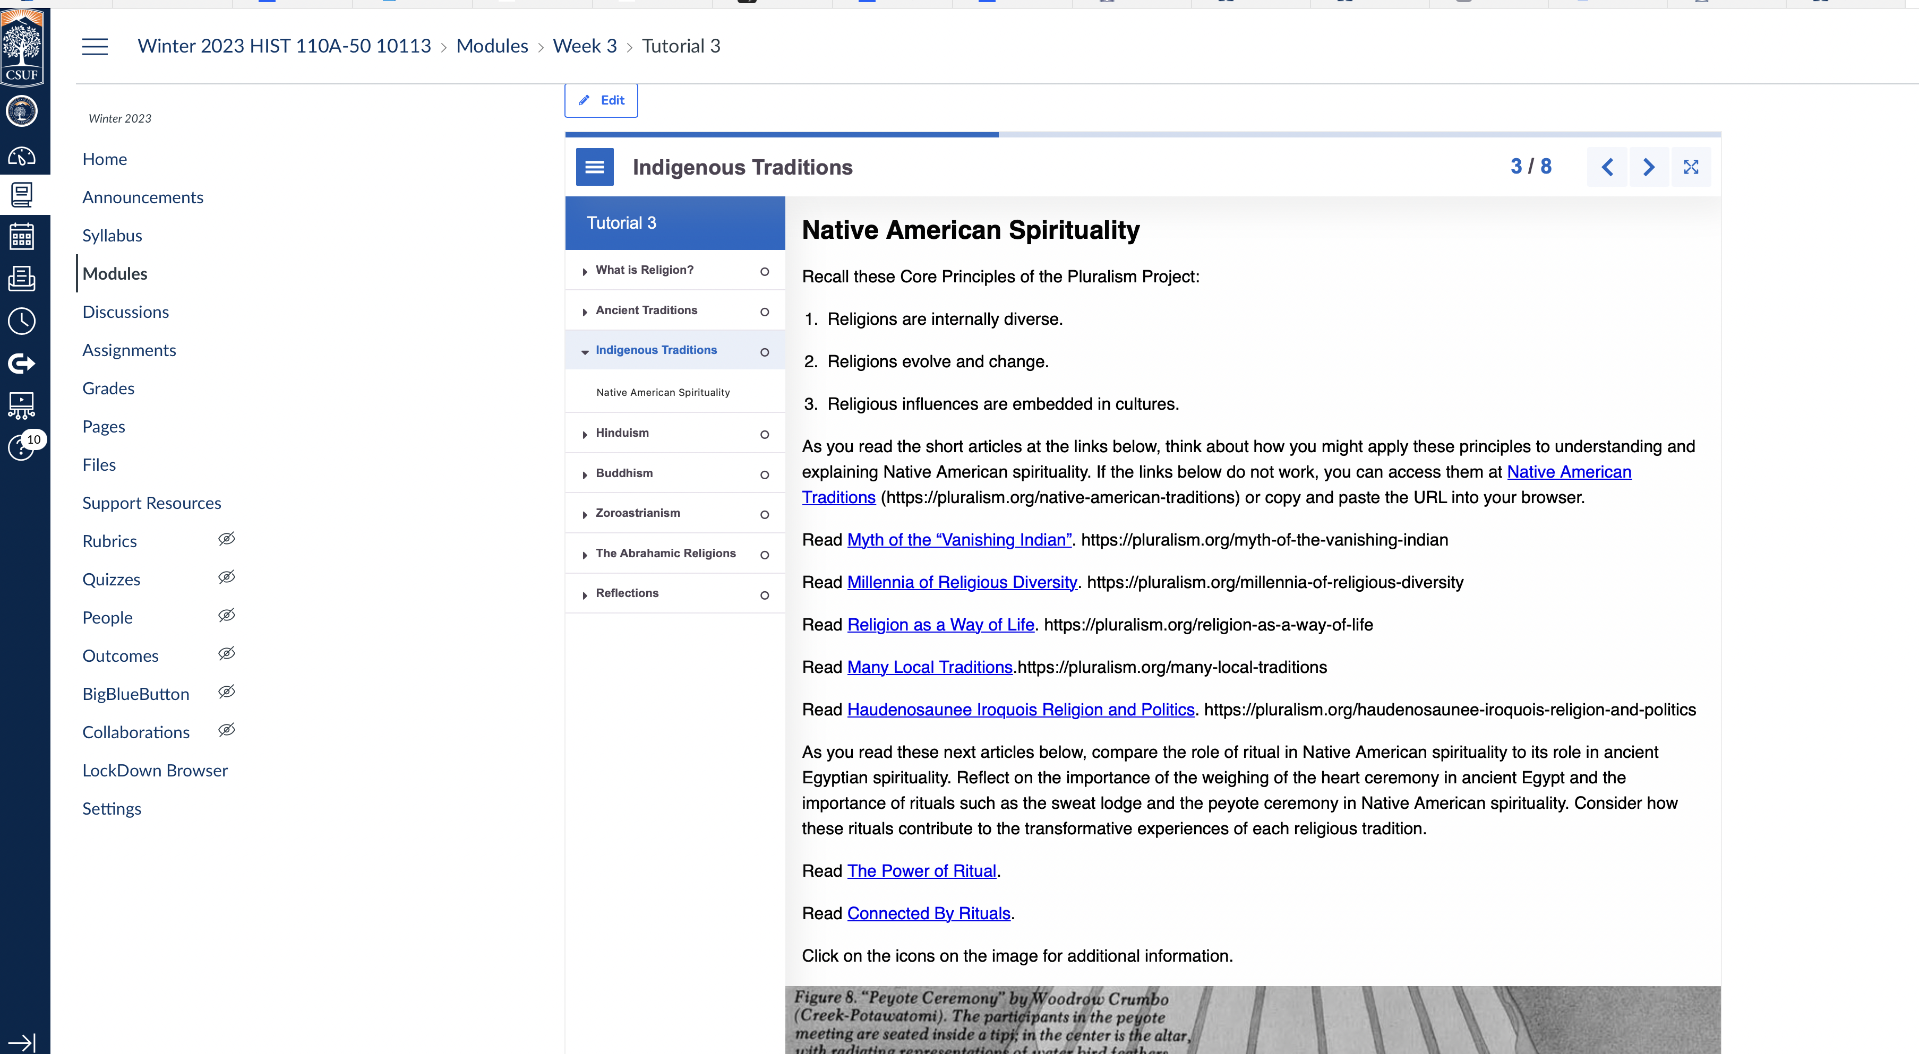Image resolution: width=1919 pixels, height=1054 pixels.
Task: Open Discussions in the course menu
Action: click(x=125, y=312)
